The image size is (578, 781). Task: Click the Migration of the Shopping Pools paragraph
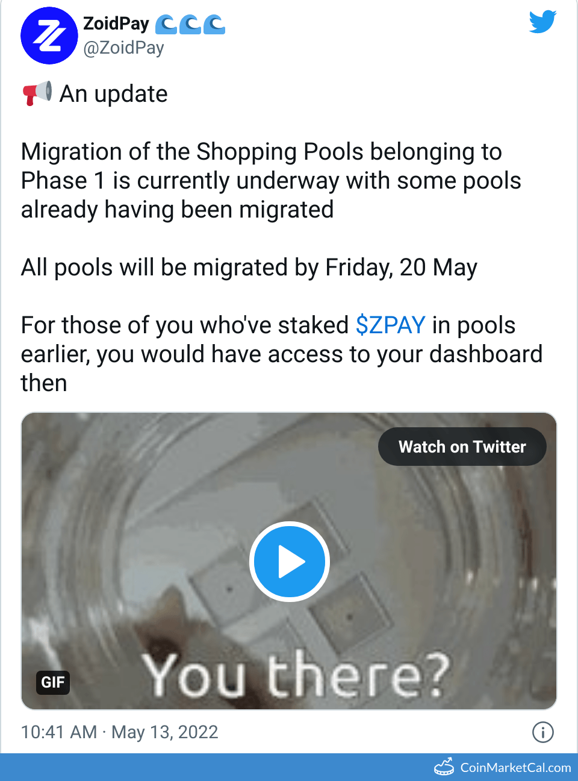[271, 181]
